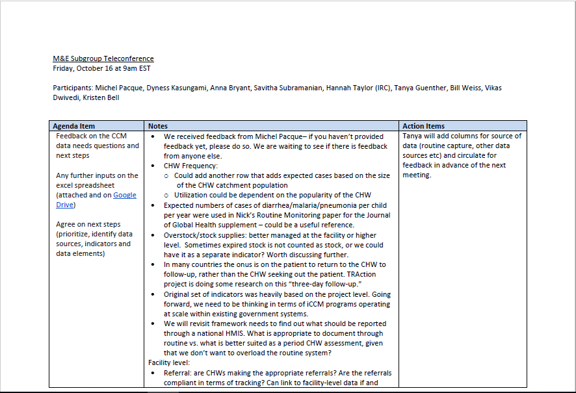Click 'Agree on next steps' agenda text

click(88, 224)
